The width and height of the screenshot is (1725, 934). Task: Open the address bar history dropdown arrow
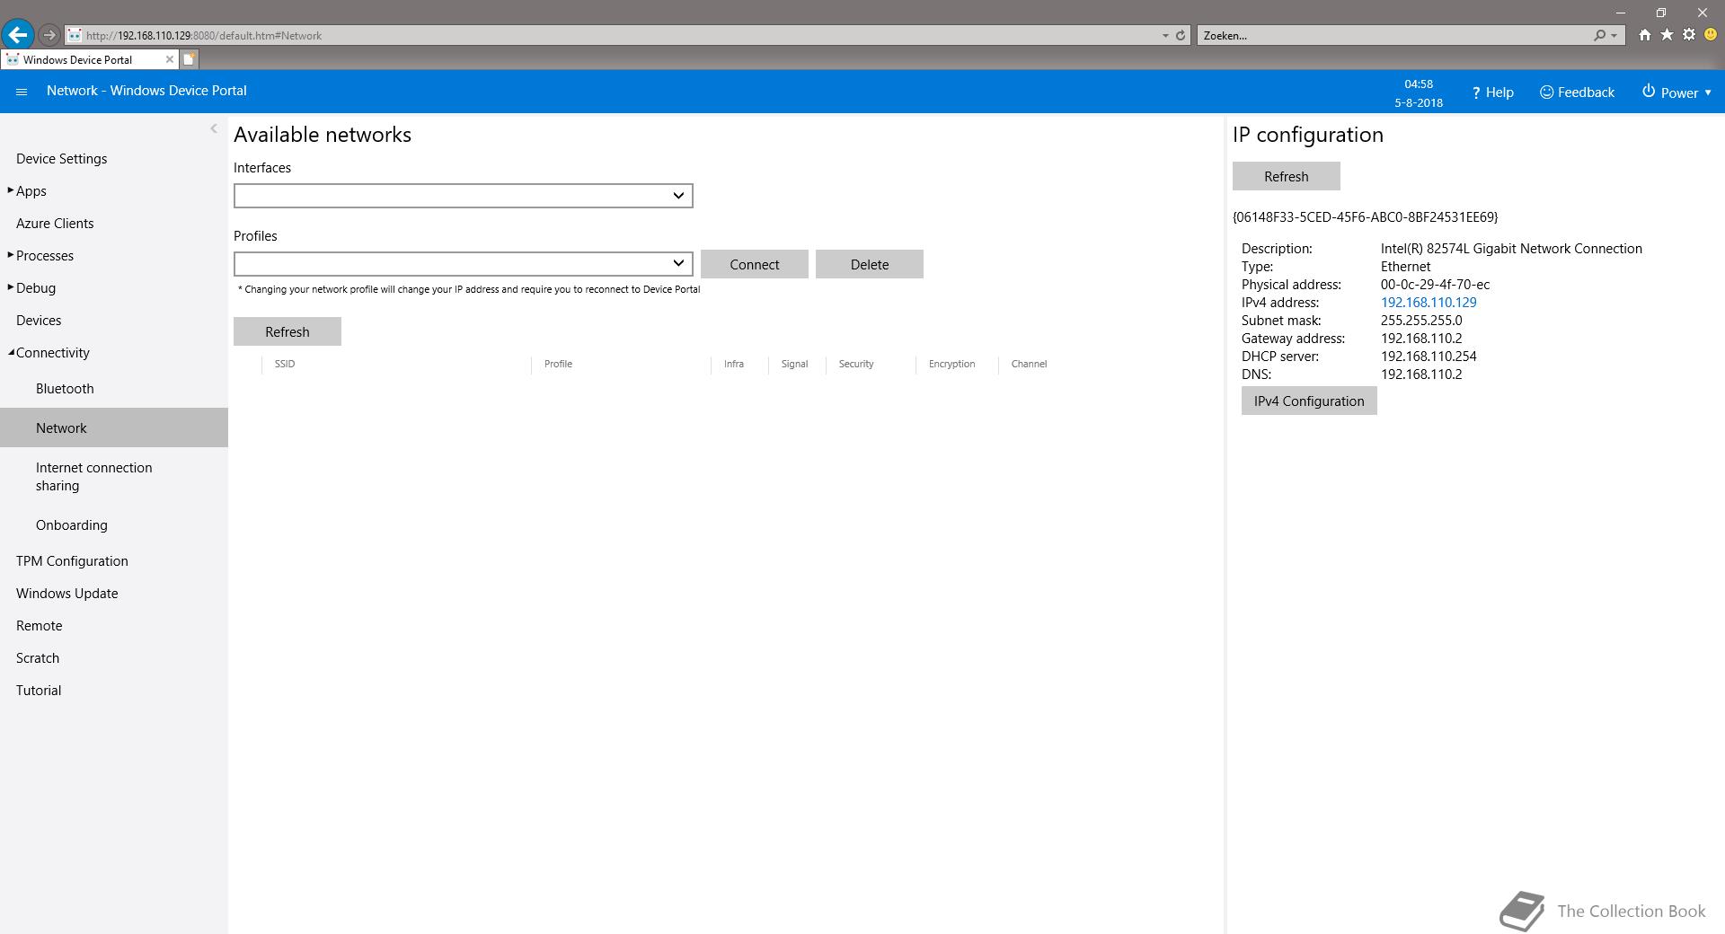(1165, 36)
